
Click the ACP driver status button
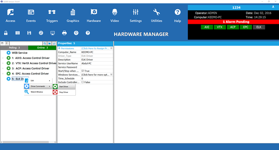tap(233, 27)
